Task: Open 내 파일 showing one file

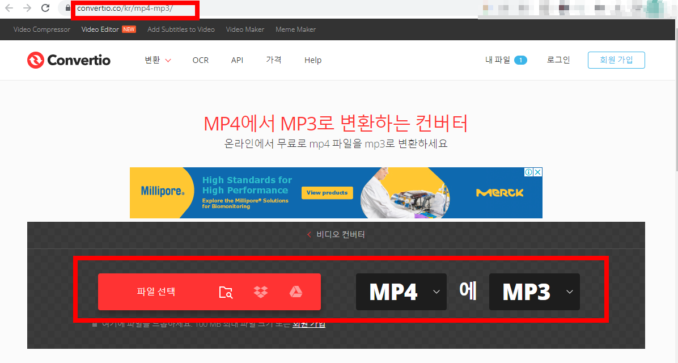Action: [x=502, y=60]
